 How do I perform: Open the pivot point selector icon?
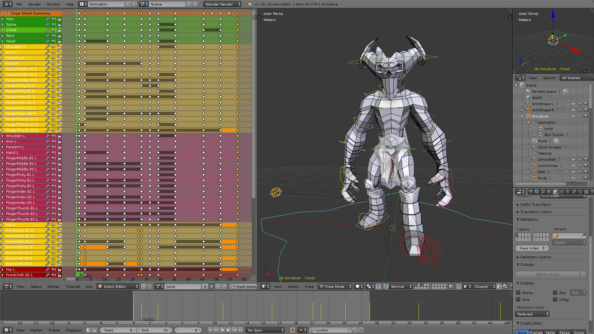click(x=370, y=287)
